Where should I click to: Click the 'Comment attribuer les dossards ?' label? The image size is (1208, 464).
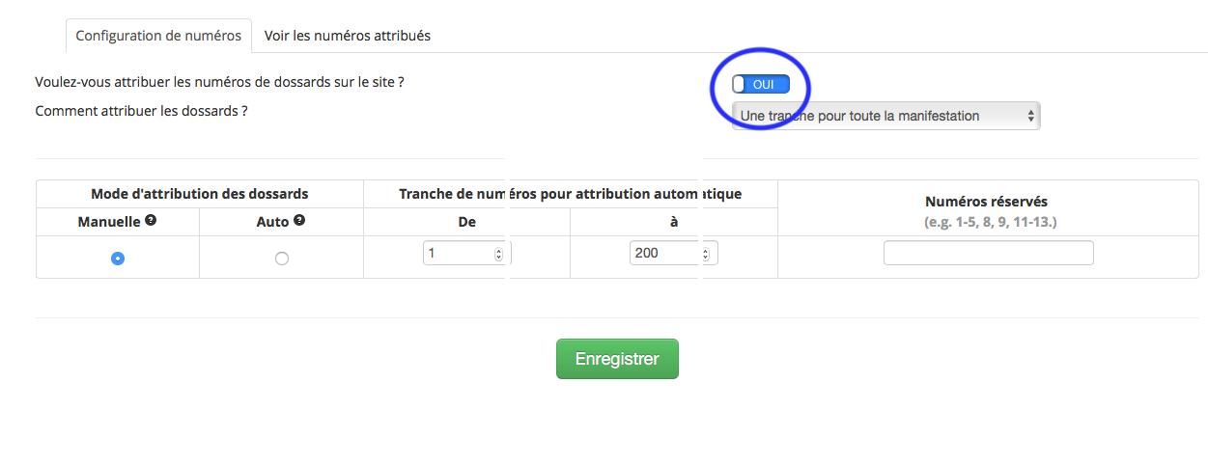pos(141,111)
